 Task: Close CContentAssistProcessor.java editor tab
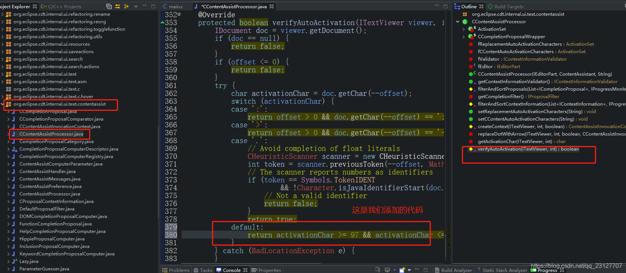272,6
